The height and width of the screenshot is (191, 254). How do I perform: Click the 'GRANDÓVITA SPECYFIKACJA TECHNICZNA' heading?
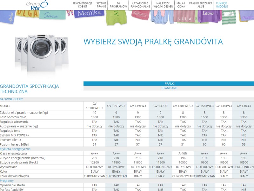29,89
